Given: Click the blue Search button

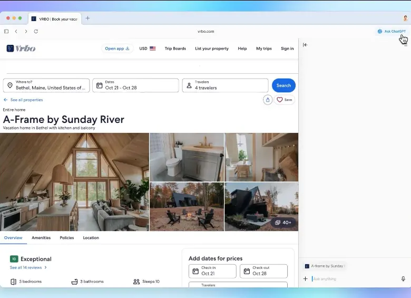Looking at the screenshot, I should [283, 85].
